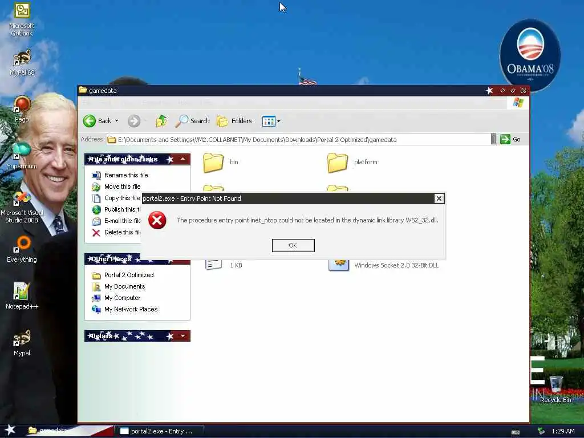
Task: Click the address bar path field
Action: click(x=298, y=140)
